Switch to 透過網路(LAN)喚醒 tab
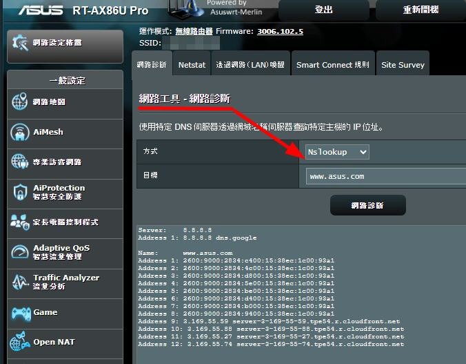The image size is (466, 364). pos(250,64)
